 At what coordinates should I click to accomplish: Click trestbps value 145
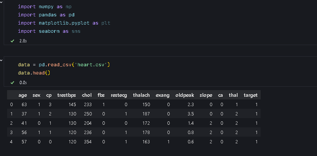point(72,105)
